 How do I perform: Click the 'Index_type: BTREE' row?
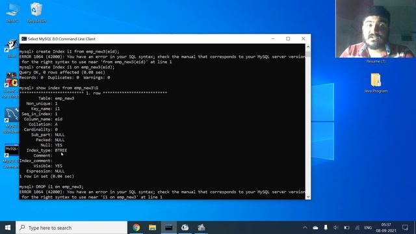pyautogui.click(x=47, y=150)
